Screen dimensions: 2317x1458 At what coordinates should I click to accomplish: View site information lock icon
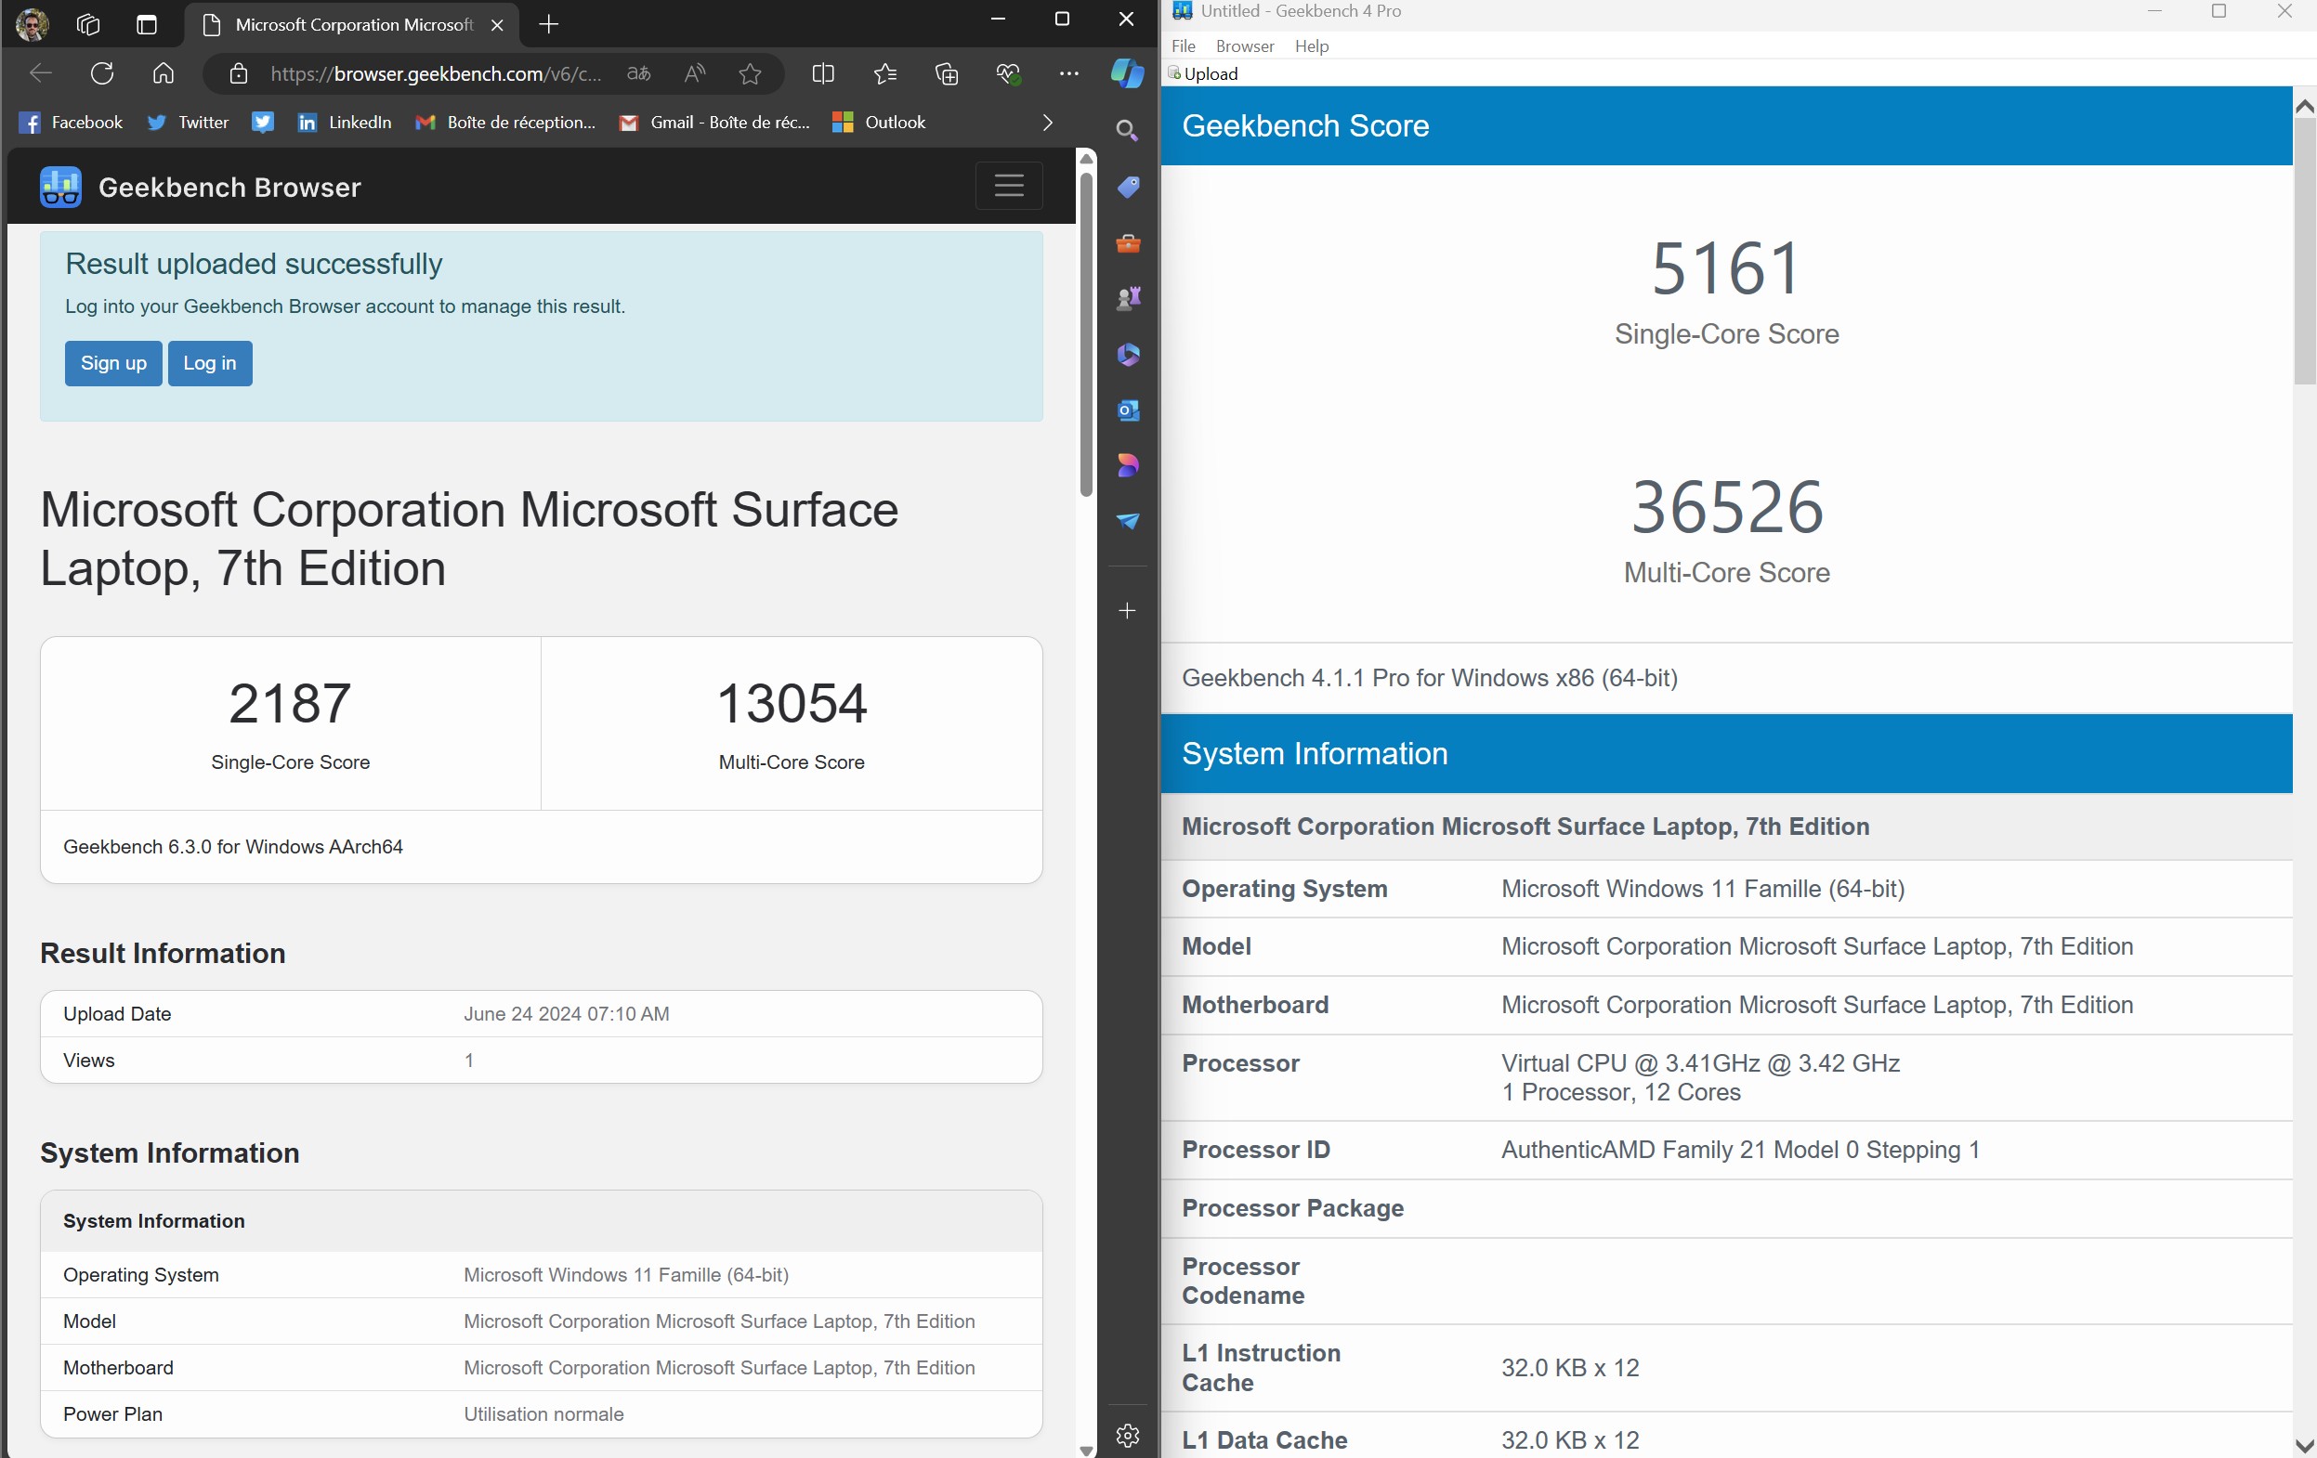[239, 74]
